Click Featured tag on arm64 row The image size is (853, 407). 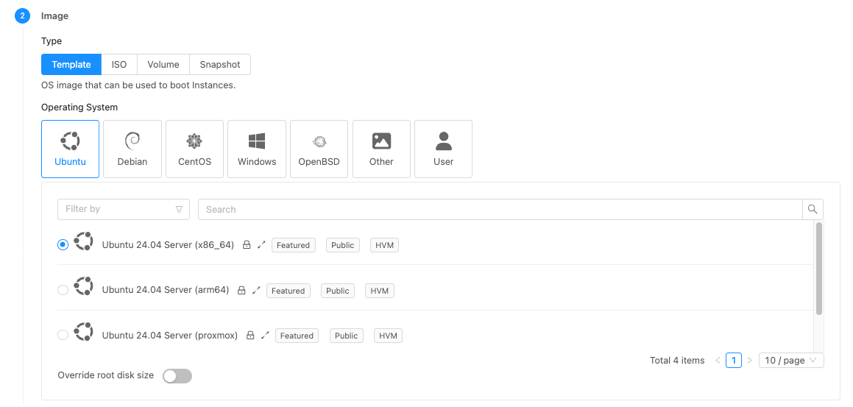click(x=289, y=291)
